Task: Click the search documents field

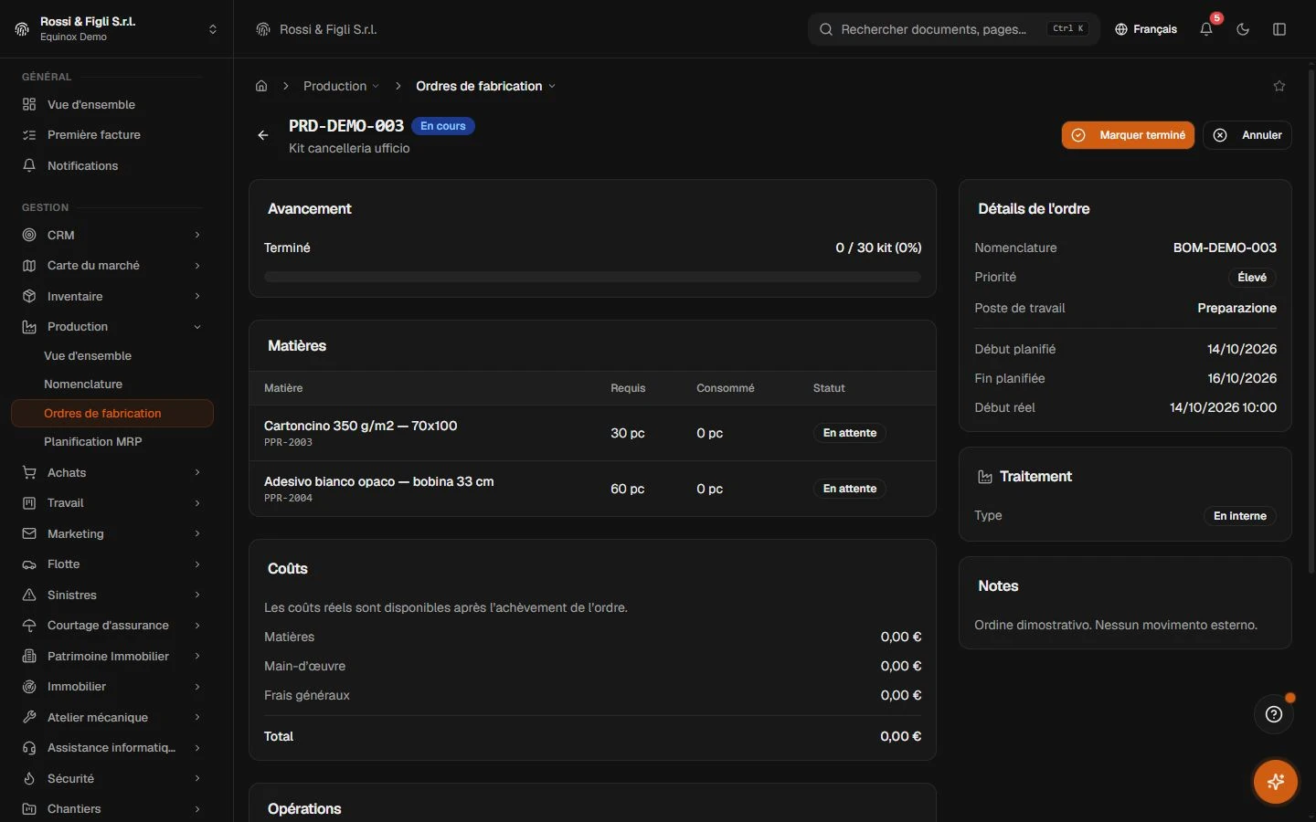Action: [953, 29]
